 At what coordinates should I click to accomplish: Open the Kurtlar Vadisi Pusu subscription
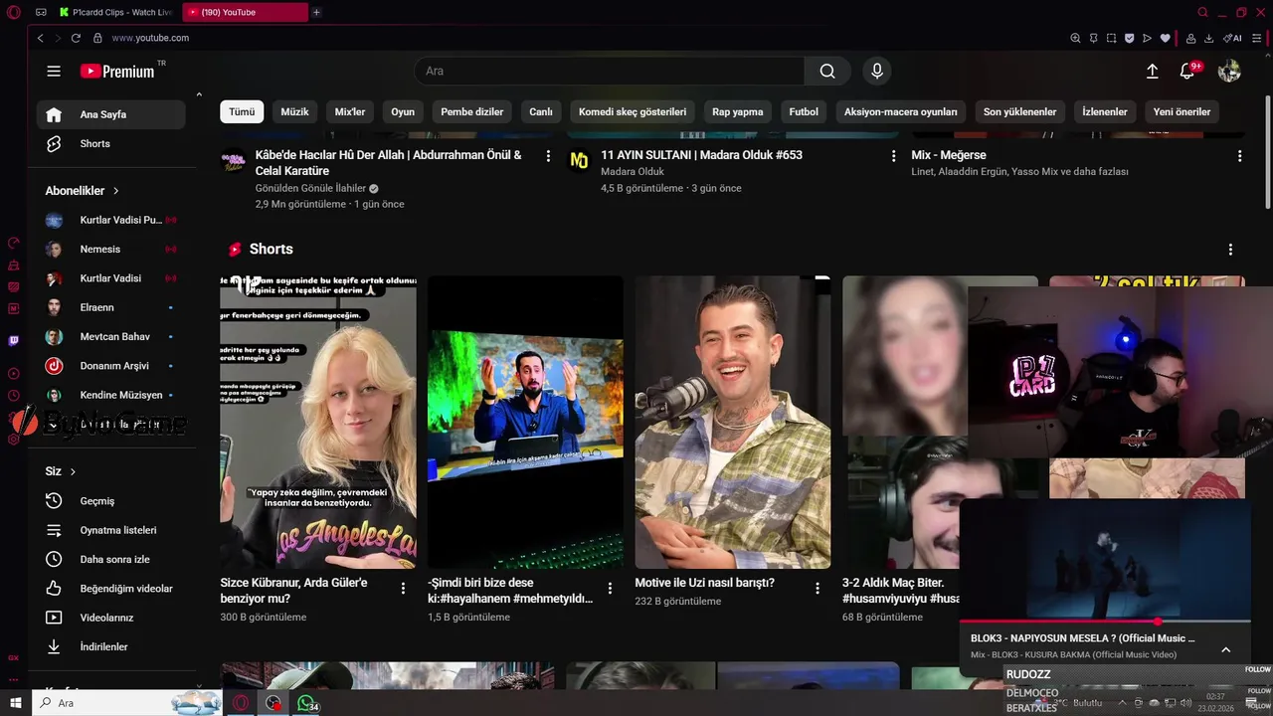point(111,220)
